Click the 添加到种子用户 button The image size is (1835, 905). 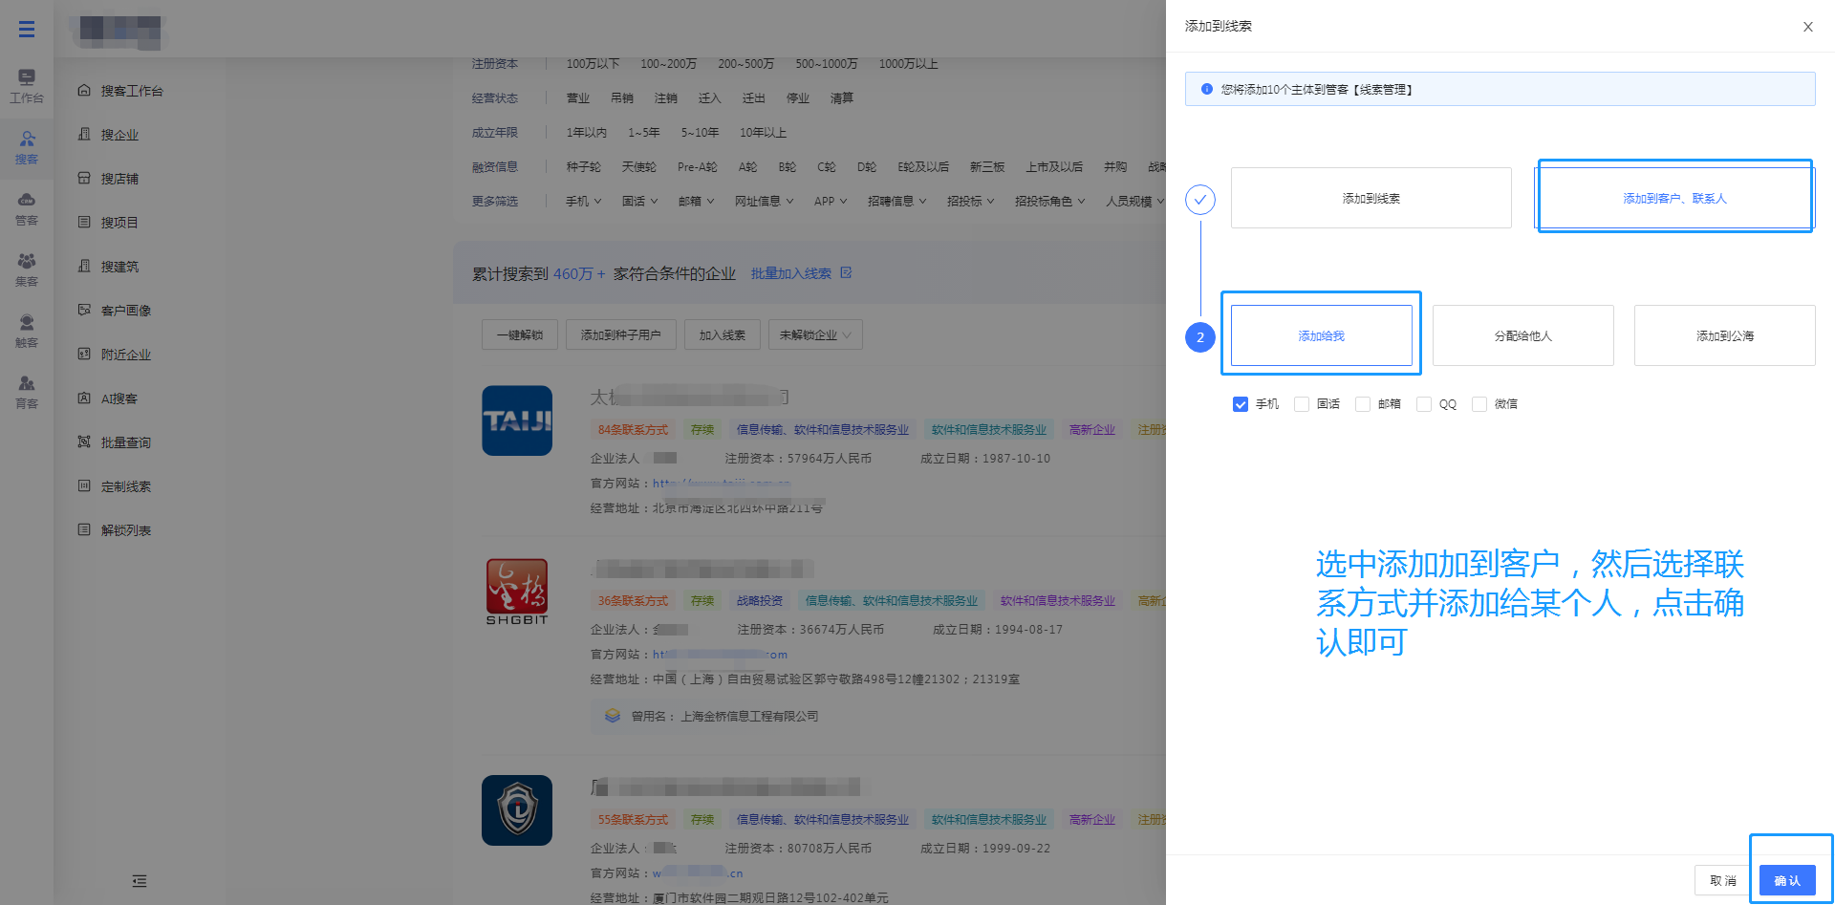tap(621, 334)
